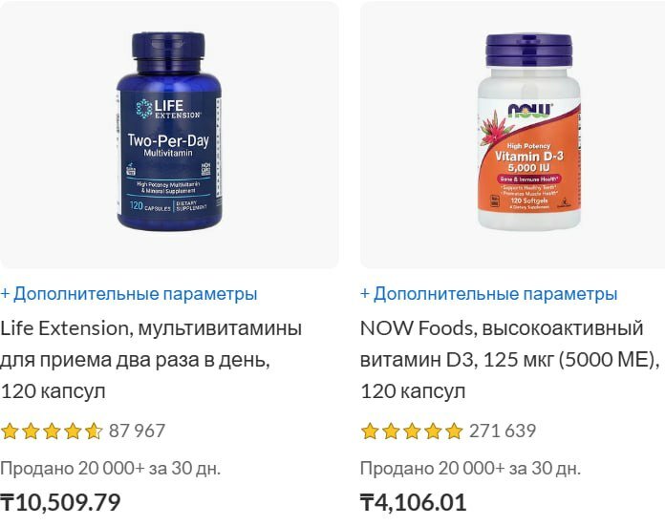
Task: Click the half-filled fifth star of Life Extension
Action: tap(94, 431)
